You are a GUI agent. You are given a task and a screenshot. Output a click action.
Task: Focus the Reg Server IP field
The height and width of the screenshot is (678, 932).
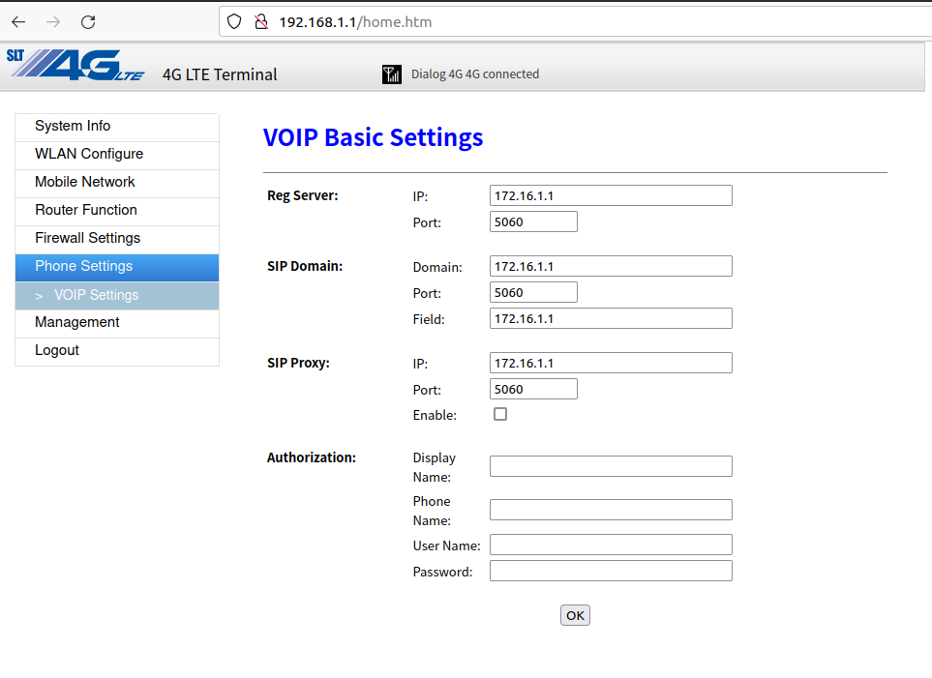611,195
